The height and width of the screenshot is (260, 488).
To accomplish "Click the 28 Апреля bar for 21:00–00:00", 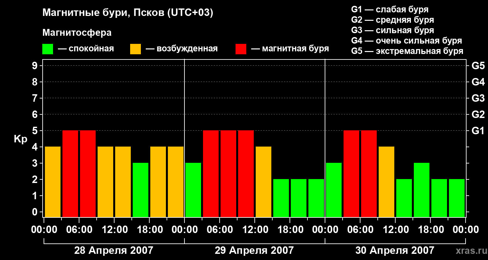I will (176, 182).
